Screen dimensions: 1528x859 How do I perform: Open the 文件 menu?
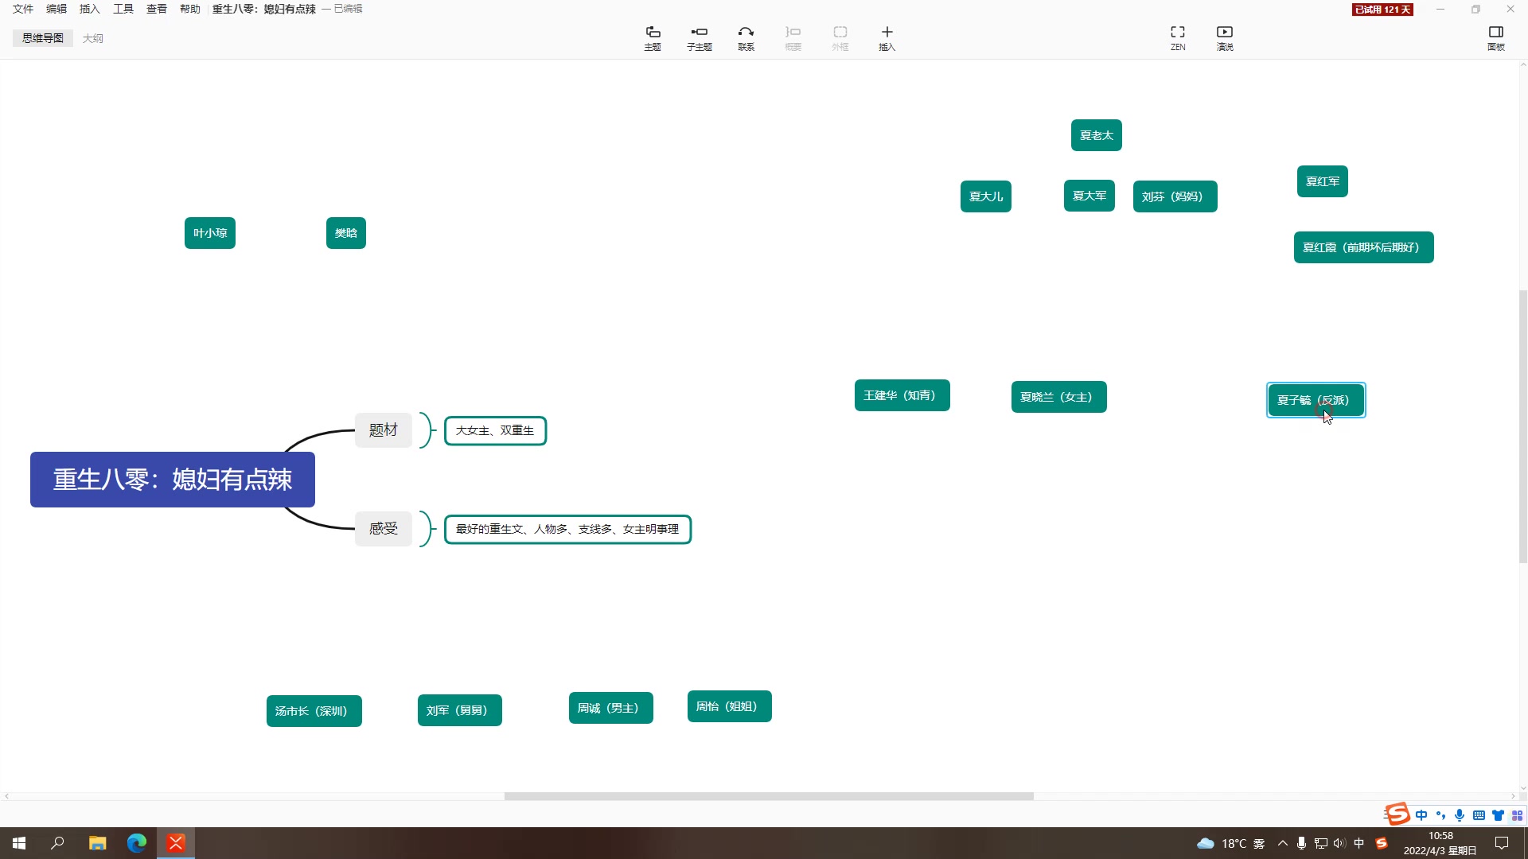tap(23, 9)
